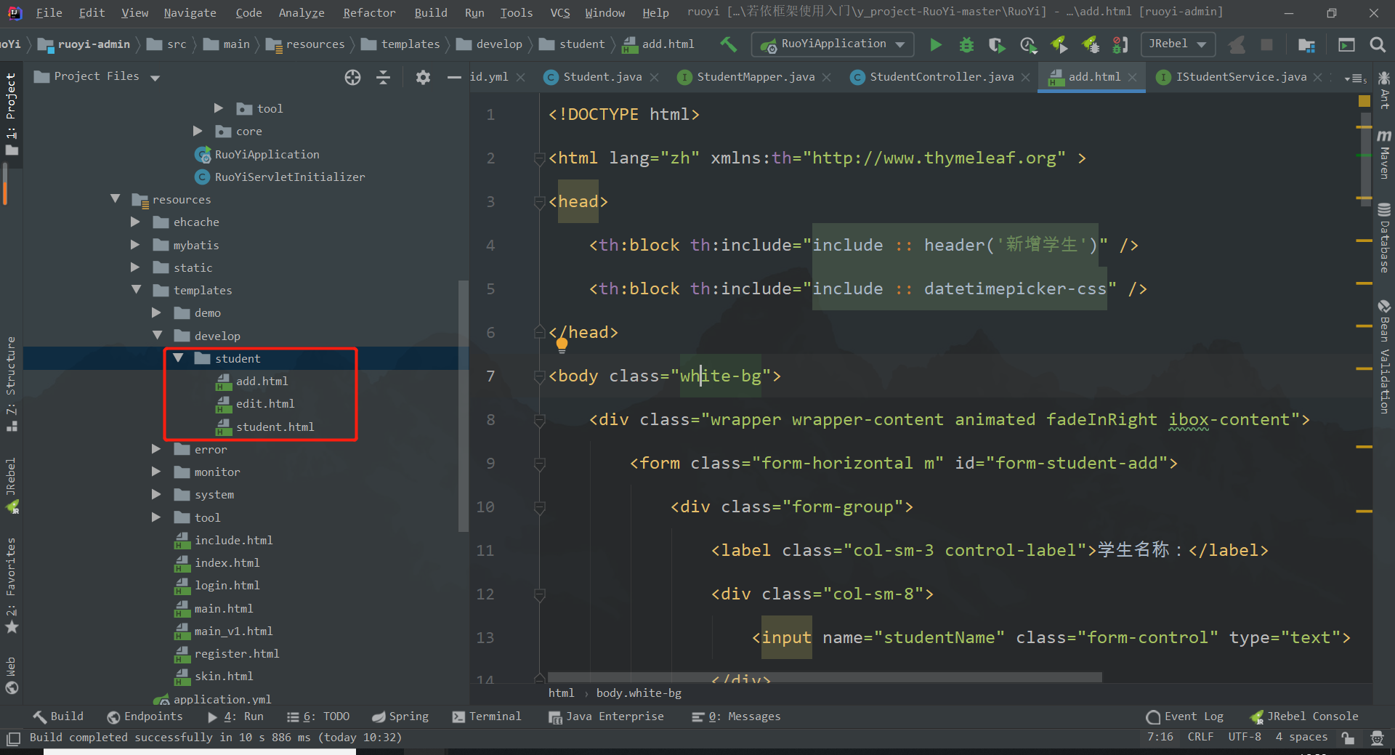This screenshot has height=755, width=1395.
Task: Select include.html file
Action: [x=233, y=540]
